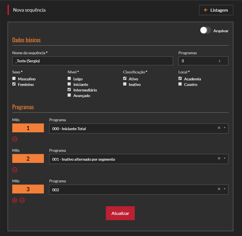Toggle the Arquivar switch
The width and height of the screenshot is (242, 236).
(x=206, y=31)
